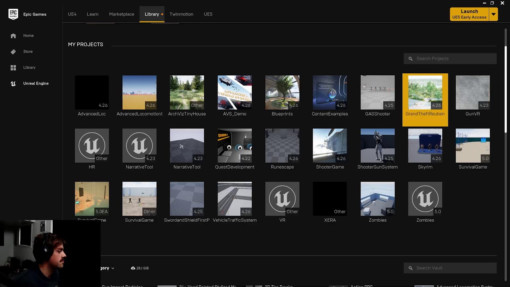Open the Learn tab
The width and height of the screenshot is (510, 287).
point(92,14)
